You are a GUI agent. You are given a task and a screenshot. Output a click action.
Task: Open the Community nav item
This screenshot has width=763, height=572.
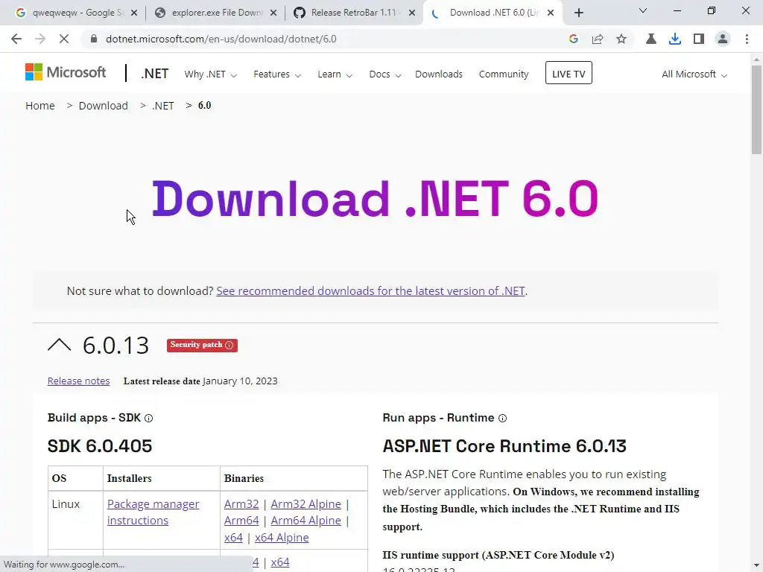coord(504,74)
